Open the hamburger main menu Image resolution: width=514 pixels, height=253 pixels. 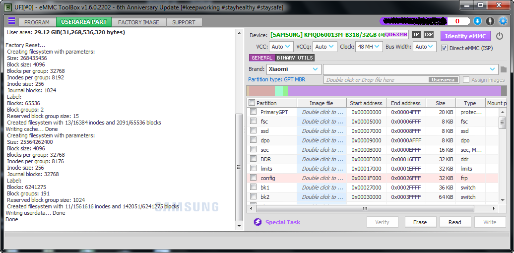pyautogui.click(x=11, y=21)
